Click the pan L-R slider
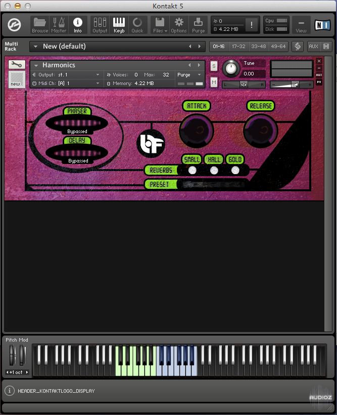This screenshot has height=415, width=337. tap(244, 85)
